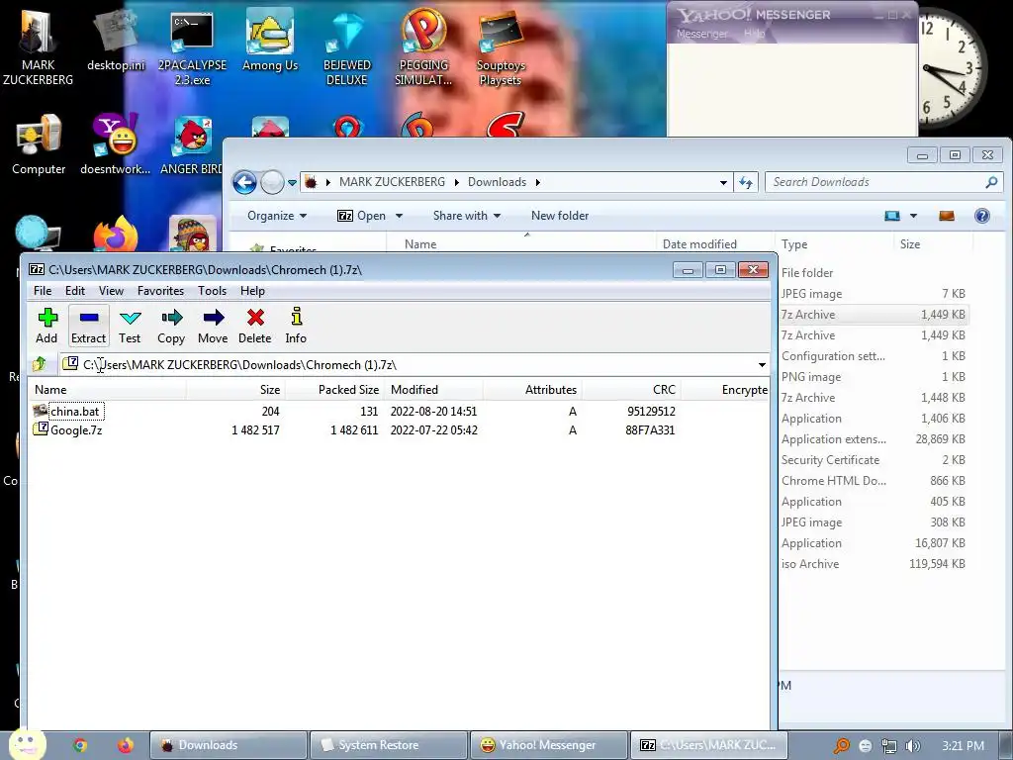This screenshot has height=760, width=1013.
Task: Open the Help menu in 7-Zip
Action: pyautogui.click(x=252, y=291)
